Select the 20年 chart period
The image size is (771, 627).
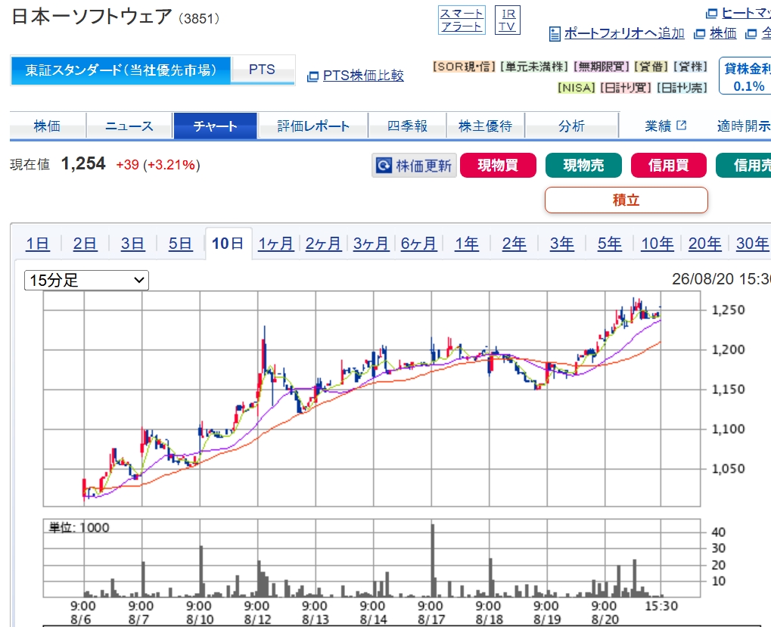tap(704, 244)
